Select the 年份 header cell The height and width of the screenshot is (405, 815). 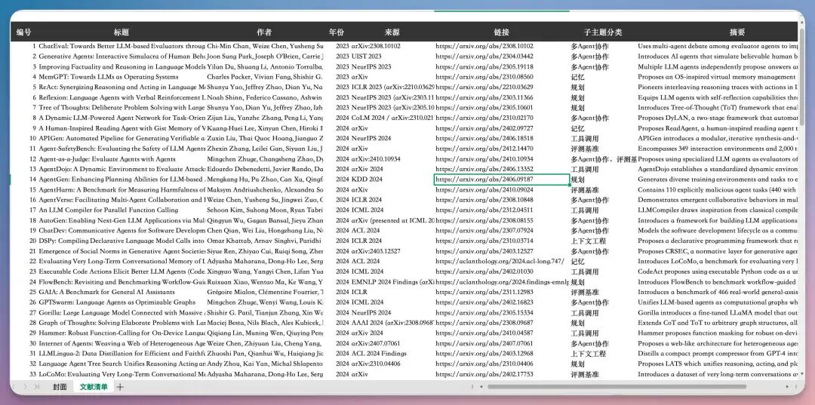(x=337, y=32)
